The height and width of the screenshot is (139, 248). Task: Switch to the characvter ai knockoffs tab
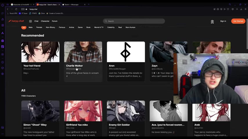22,5
